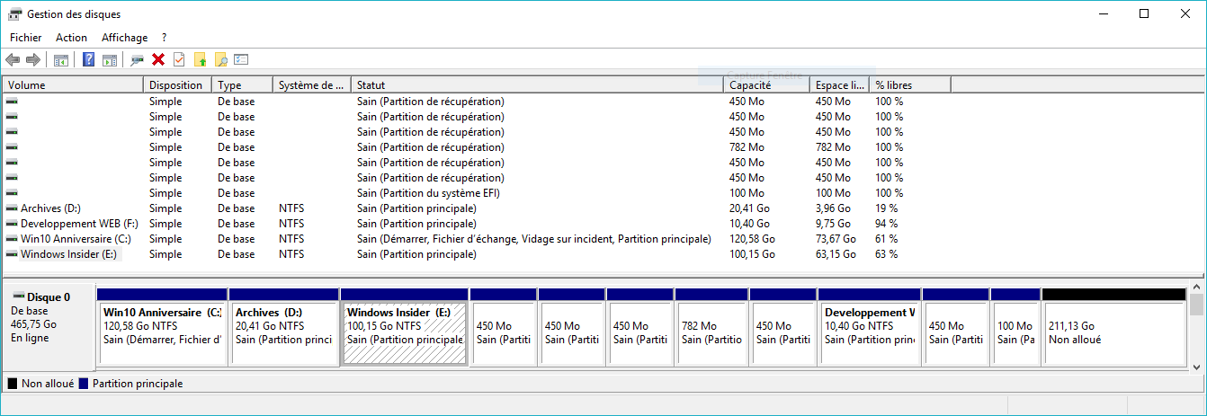Image resolution: width=1207 pixels, height=416 pixels.
Task: Click the 120,58 Go capacity cell in list
Action: pyautogui.click(x=752, y=239)
